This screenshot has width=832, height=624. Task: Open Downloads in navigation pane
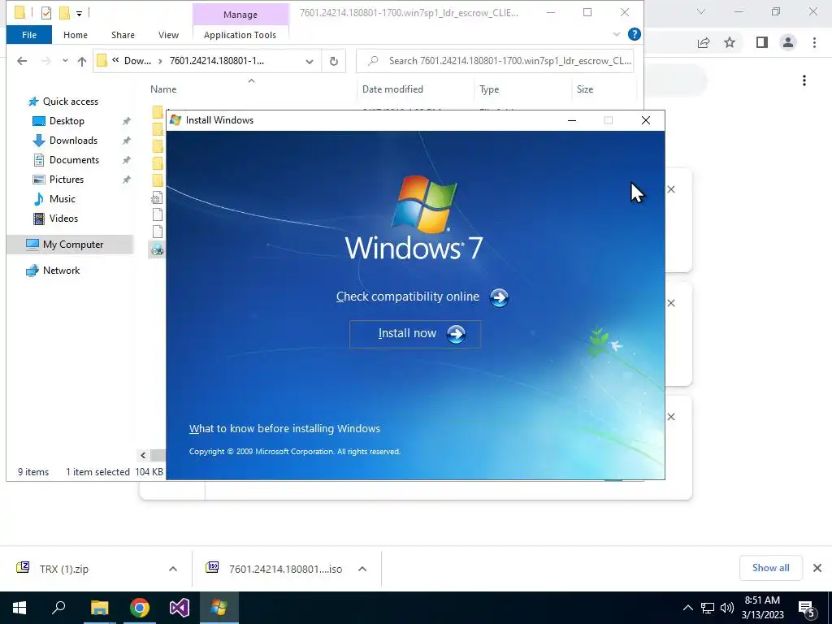coord(73,141)
